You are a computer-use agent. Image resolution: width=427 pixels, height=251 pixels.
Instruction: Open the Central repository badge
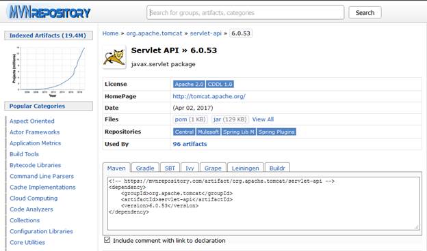click(184, 132)
